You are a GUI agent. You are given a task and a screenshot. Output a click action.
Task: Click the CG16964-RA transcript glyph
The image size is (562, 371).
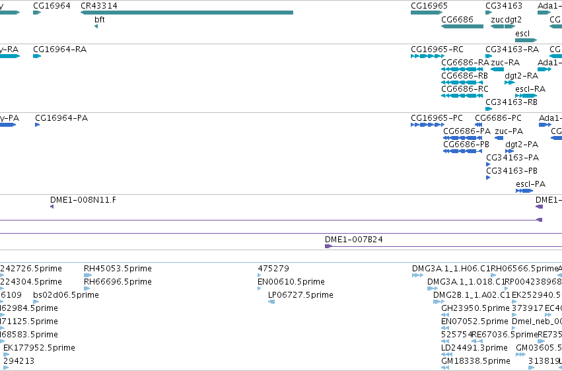point(37,56)
